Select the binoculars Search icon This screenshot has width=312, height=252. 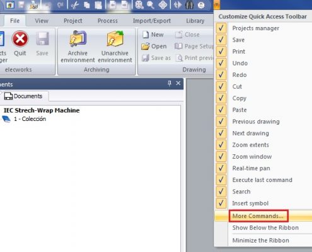click(x=189, y=5)
